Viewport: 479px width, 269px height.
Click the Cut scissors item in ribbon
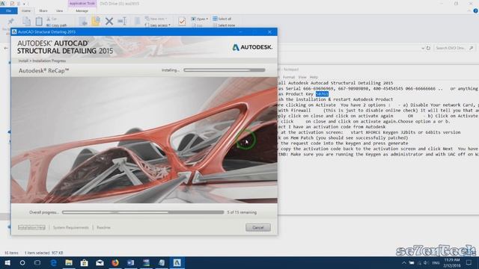[52, 19]
